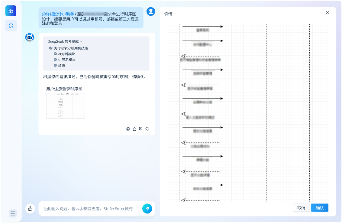This screenshot has width=342, height=224.
Task: Give a thumbs up to the response
Action: 134,129
